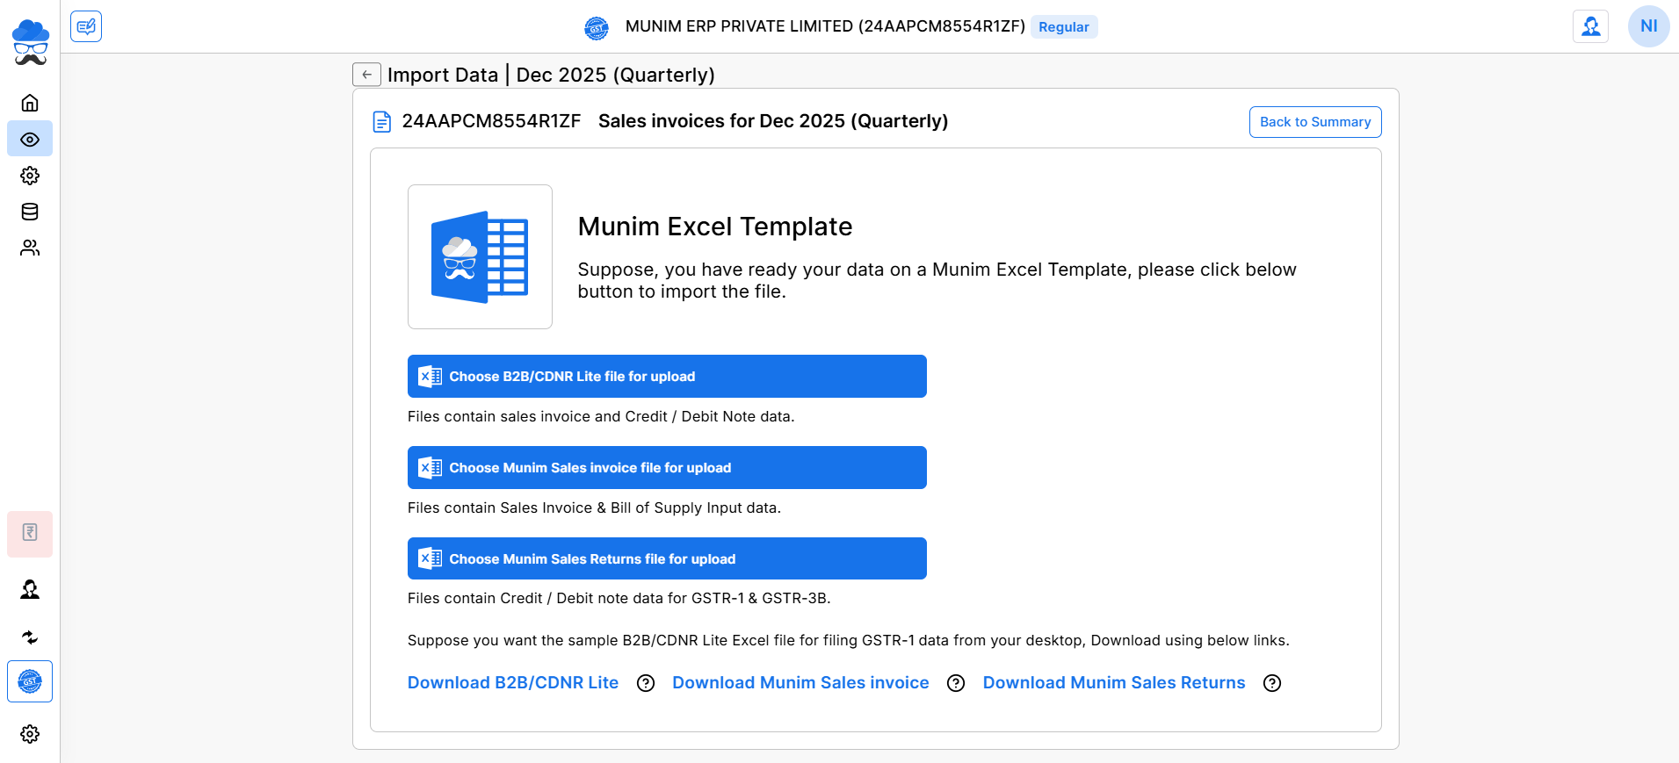Click the back arrow beside Import Data
The height and width of the screenshot is (763, 1679).
pos(366,75)
